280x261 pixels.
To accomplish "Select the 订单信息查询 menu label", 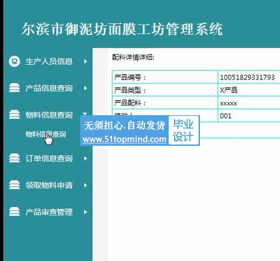I will 49,158.
